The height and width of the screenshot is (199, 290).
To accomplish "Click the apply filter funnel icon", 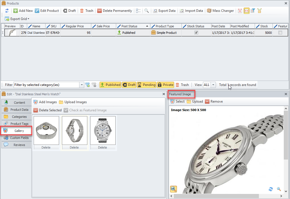I will click(x=87, y=85).
